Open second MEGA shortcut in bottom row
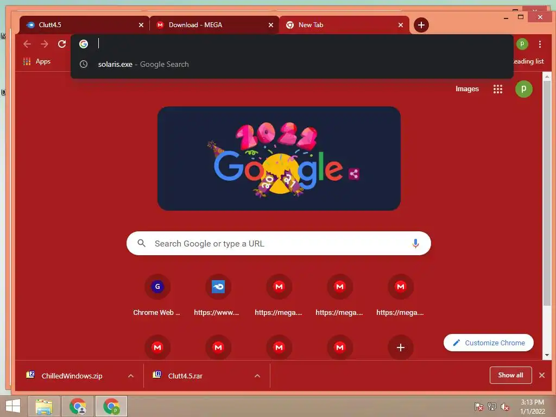The width and height of the screenshot is (556, 417). (218, 347)
